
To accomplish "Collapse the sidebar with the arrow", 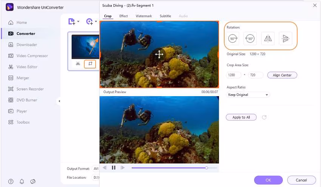I will point(59,101).
